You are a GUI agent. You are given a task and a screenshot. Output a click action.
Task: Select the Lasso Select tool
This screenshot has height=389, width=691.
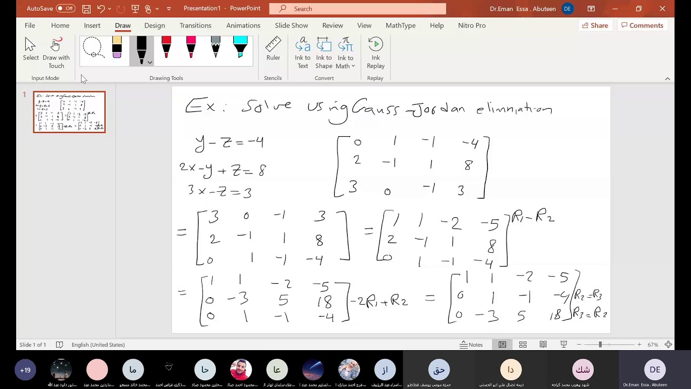93,48
